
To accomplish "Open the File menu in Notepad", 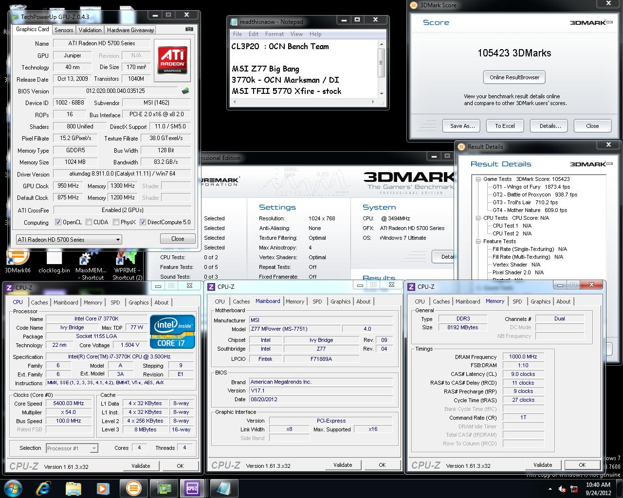I will pyautogui.click(x=238, y=34).
